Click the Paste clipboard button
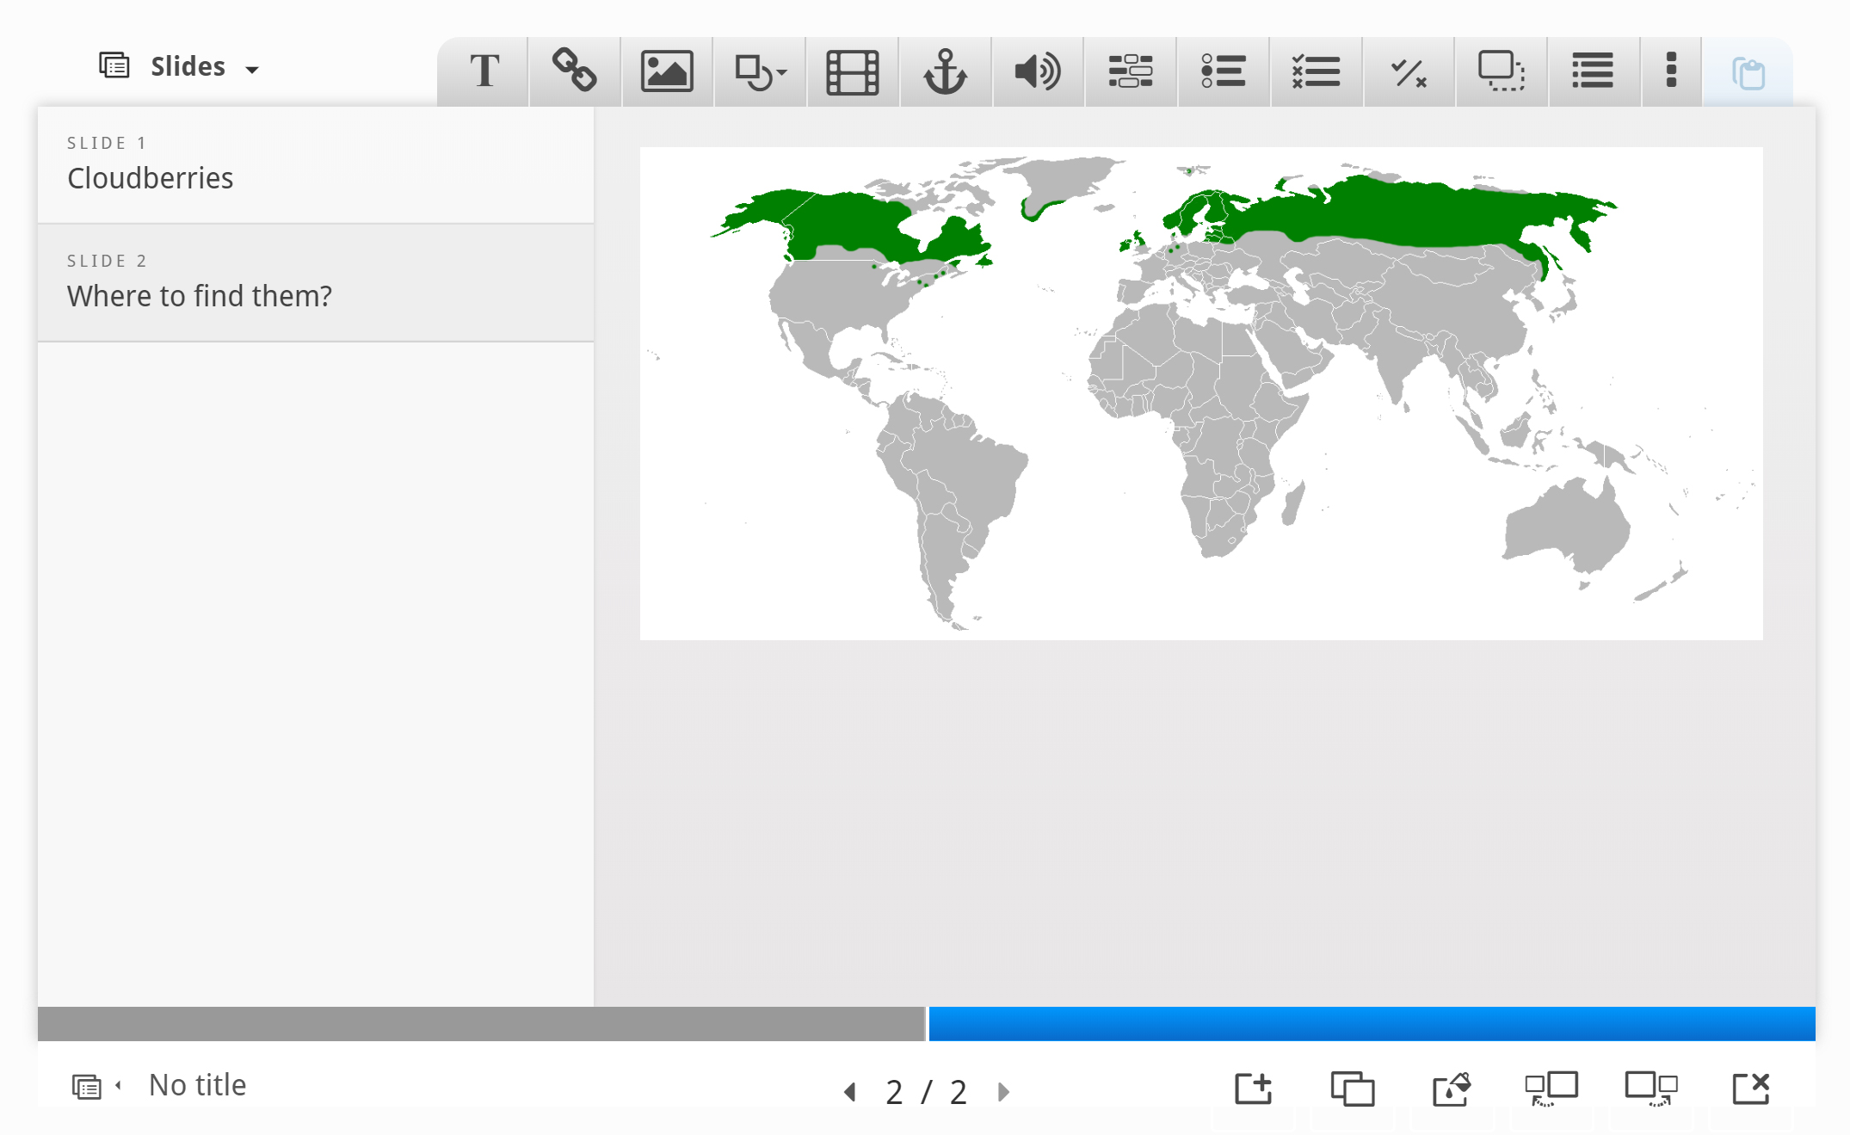Image resolution: width=1850 pixels, height=1135 pixels. [1748, 73]
